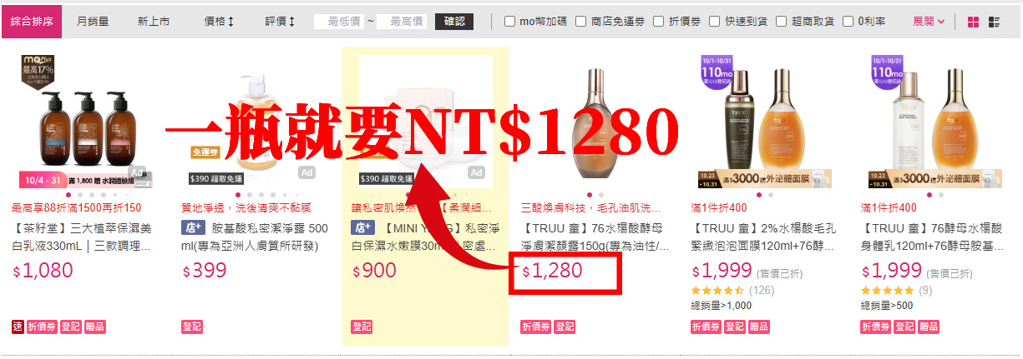Click the 確認 price range button
This screenshot has width=1023, height=359.
(x=454, y=22)
